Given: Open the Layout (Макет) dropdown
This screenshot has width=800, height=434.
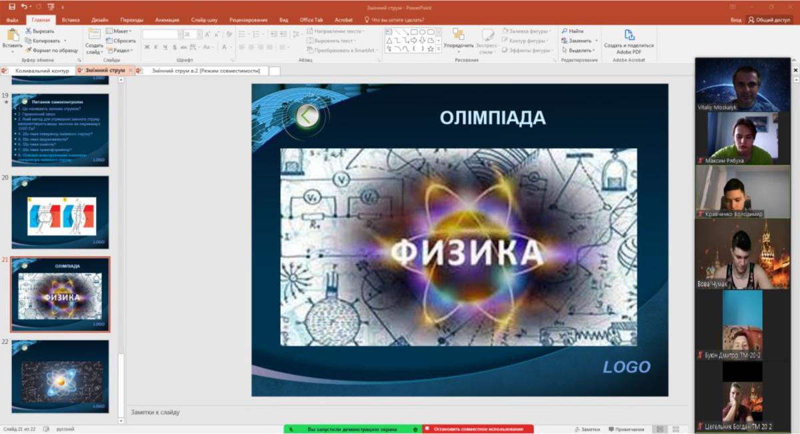Looking at the screenshot, I should point(122,31).
